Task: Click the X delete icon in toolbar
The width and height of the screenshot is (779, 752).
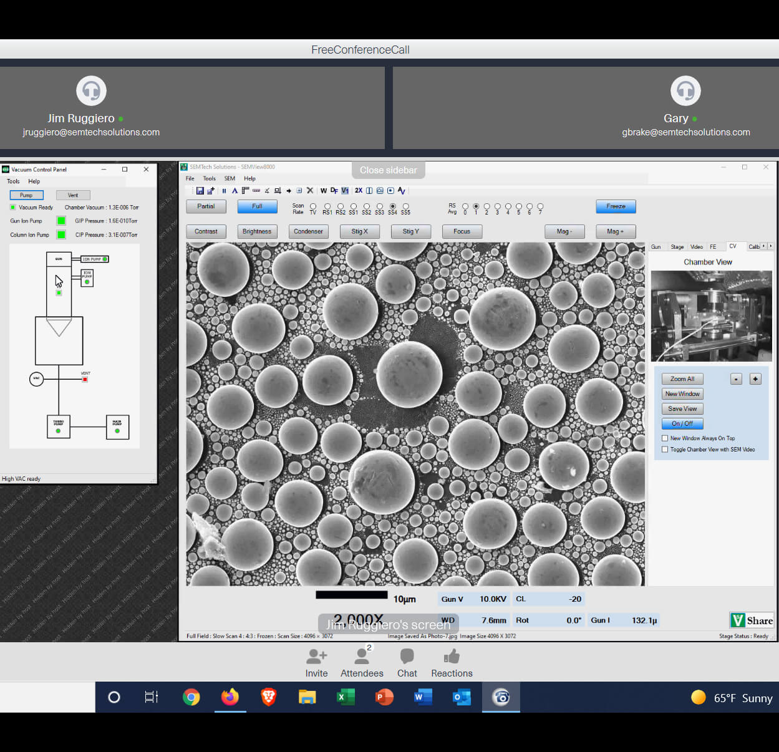Action: point(310,191)
